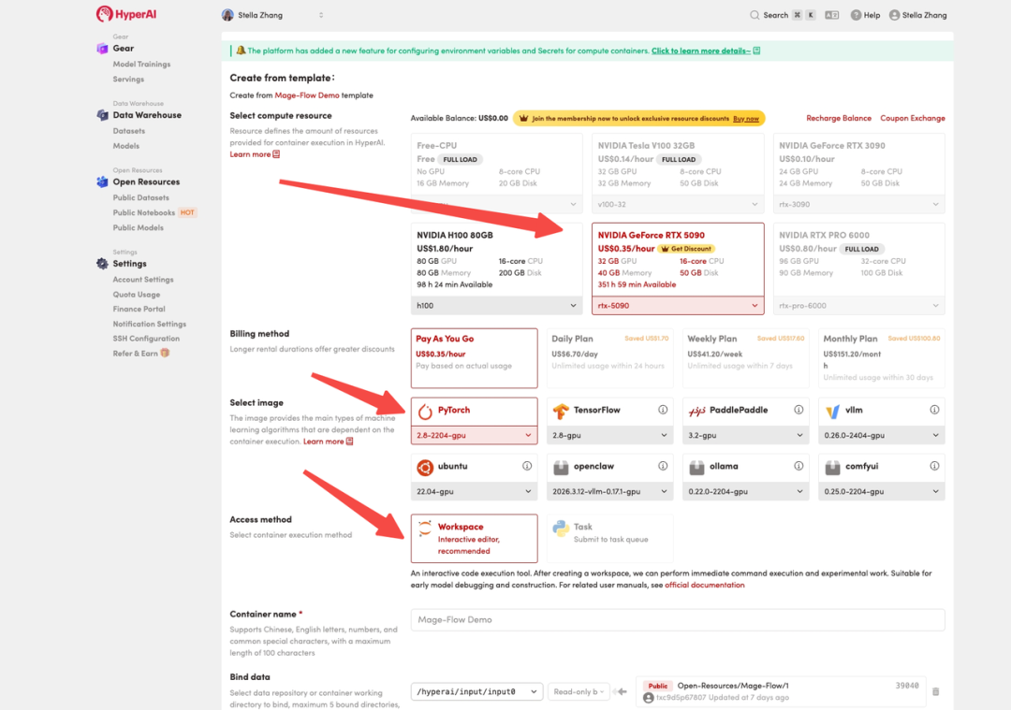Click the info icon on the TensorFlow card

click(x=663, y=410)
